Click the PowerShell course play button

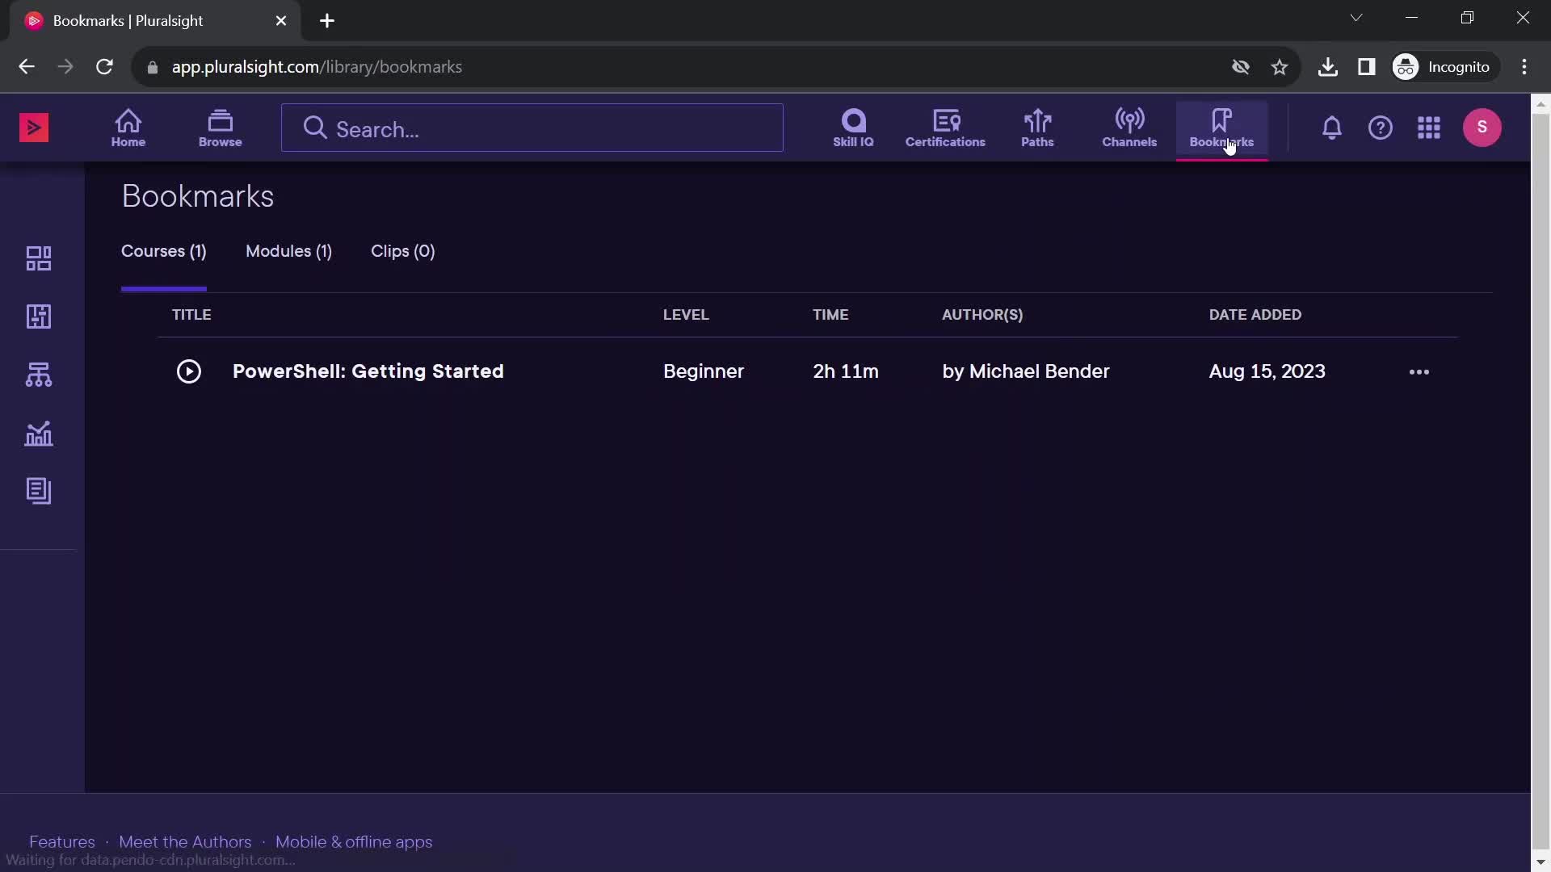(187, 371)
